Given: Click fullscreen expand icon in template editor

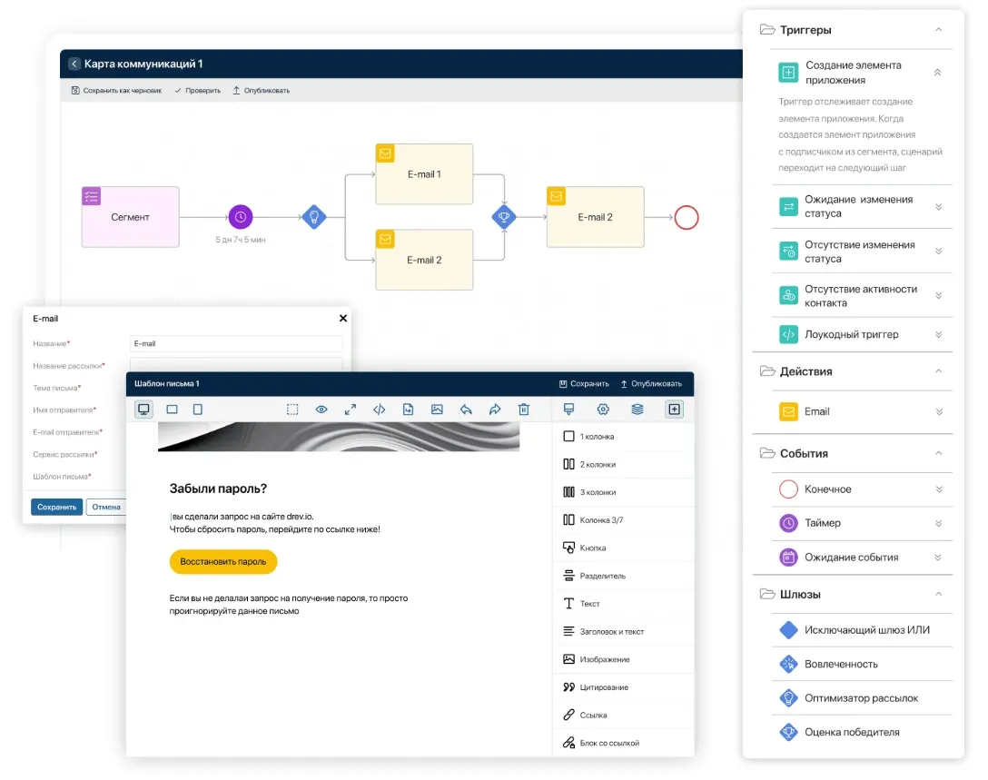Looking at the screenshot, I should [350, 410].
